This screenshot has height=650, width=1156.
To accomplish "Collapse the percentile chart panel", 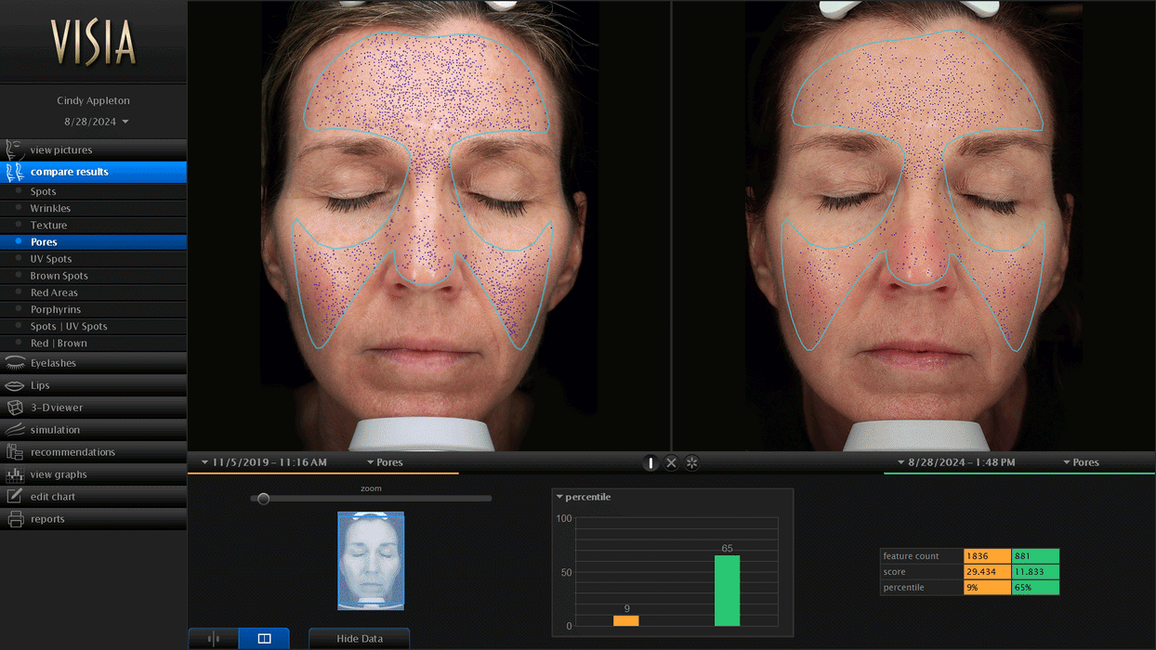I will [x=561, y=497].
